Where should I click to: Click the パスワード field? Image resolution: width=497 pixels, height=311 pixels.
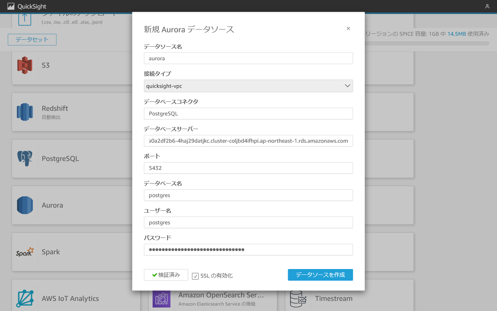(x=248, y=250)
